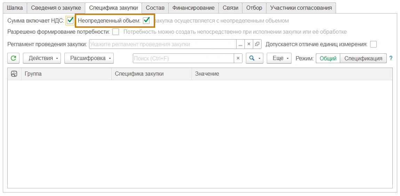Open the selected регламент with the open-form icon
This screenshot has height=196, width=400.
257,44
